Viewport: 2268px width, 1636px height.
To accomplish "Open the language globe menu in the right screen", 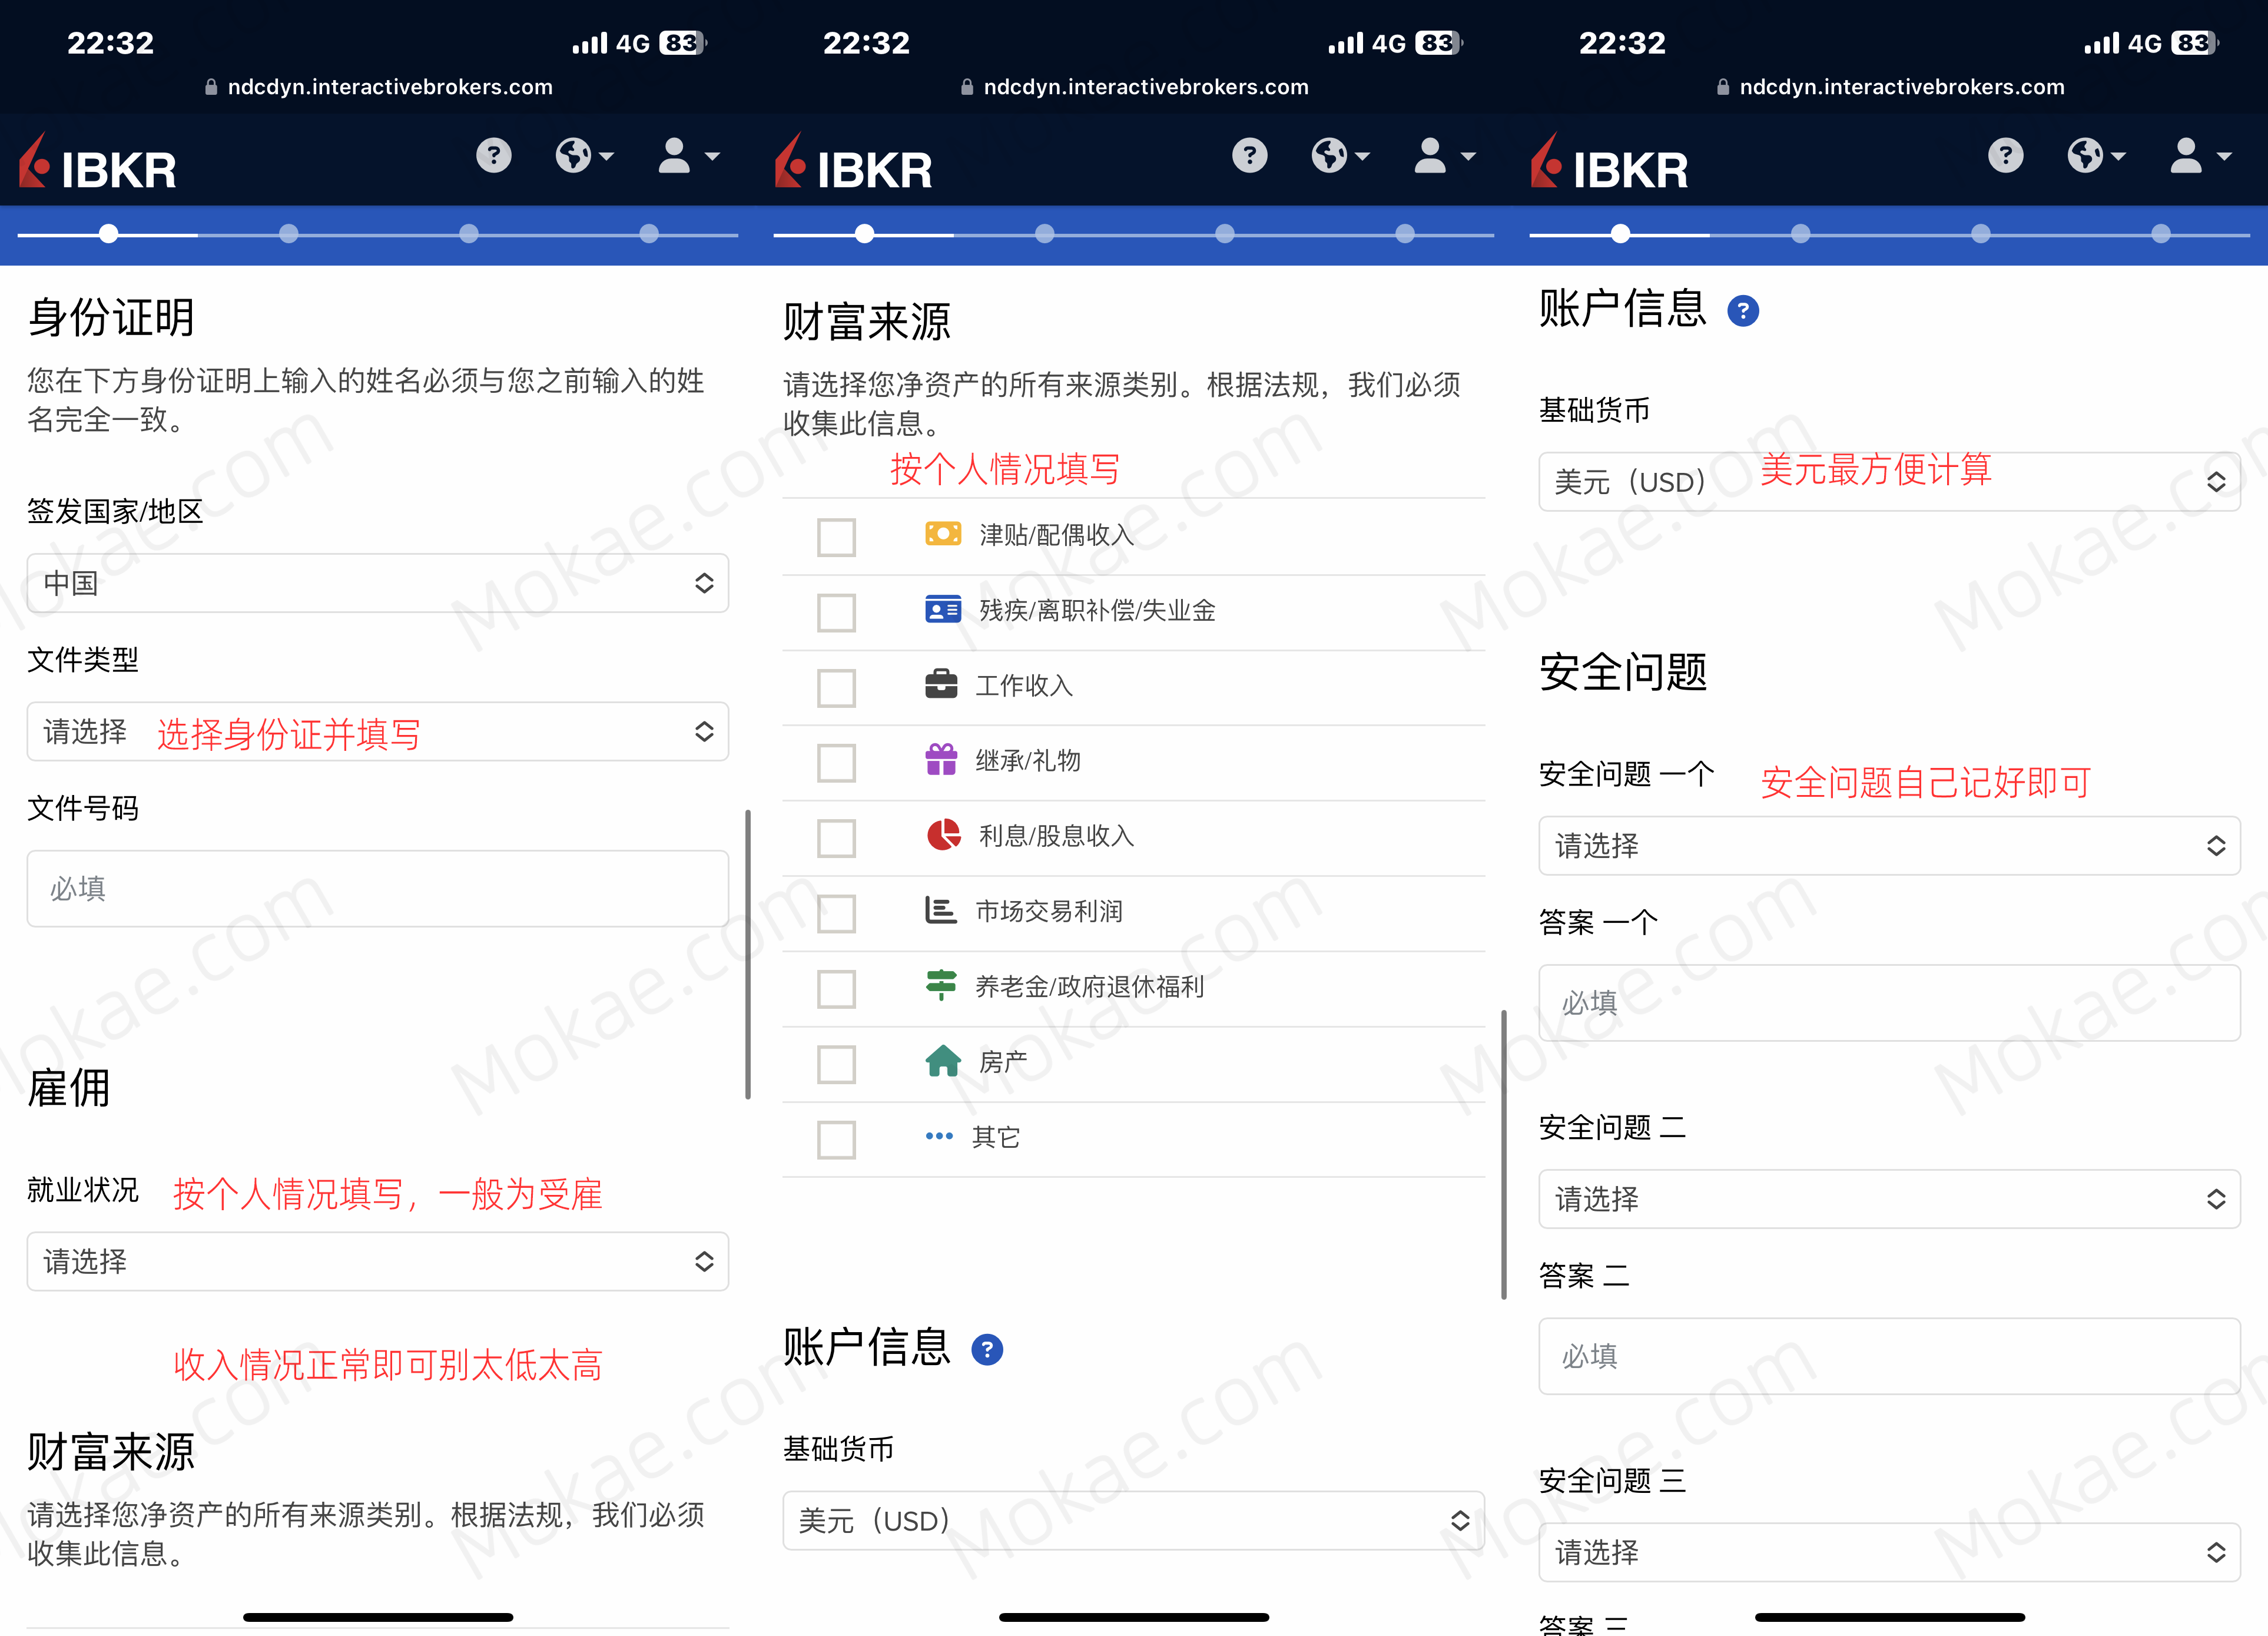I will tap(2096, 155).
